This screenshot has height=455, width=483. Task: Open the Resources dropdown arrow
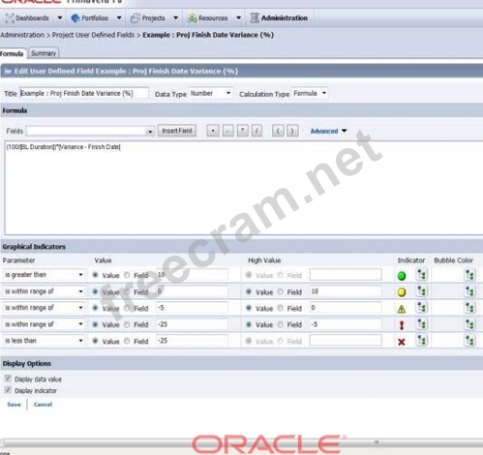(238, 17)
